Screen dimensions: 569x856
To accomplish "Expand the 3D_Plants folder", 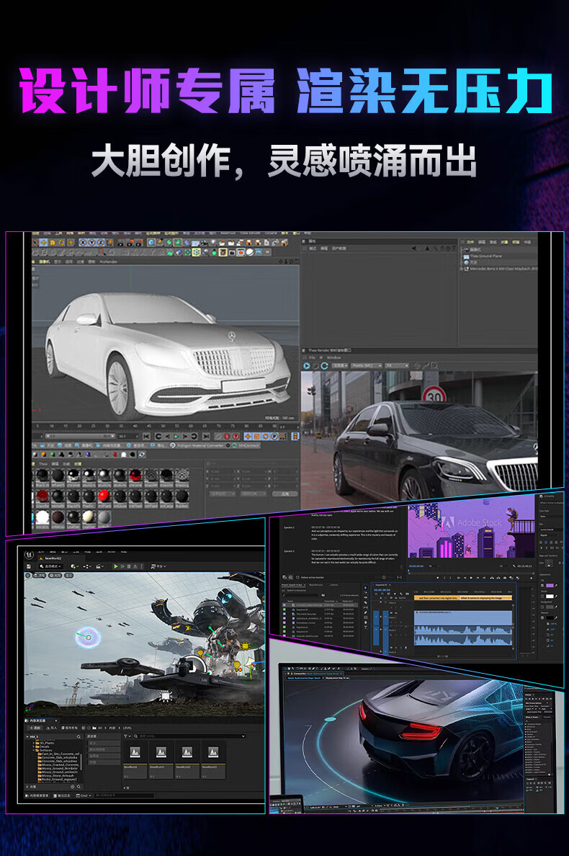I will click(34, 743).
